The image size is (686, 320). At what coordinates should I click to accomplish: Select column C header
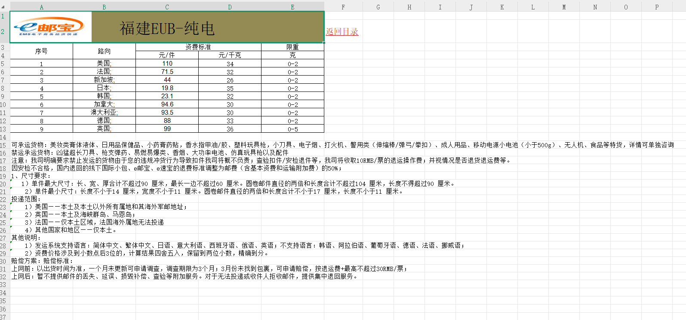coord(167,7)
